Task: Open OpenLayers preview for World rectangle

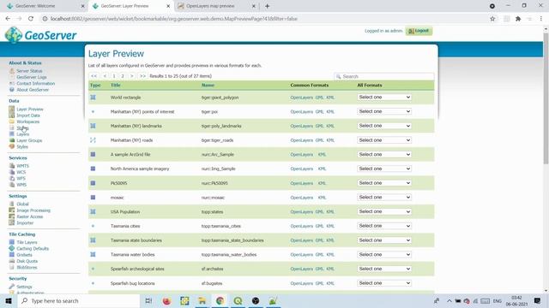Action: click(301, 98)
